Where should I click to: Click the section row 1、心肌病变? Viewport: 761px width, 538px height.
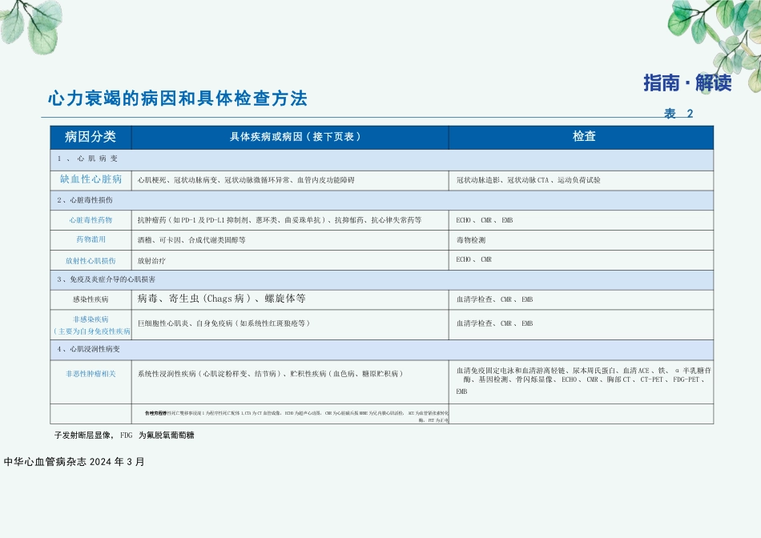click(x=381, y=159)
